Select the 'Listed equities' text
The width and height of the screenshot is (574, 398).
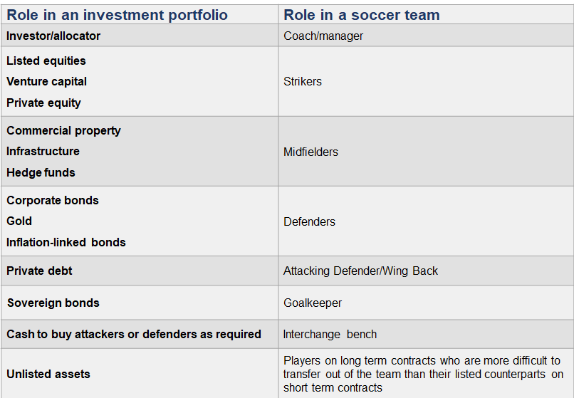[46, 61]
